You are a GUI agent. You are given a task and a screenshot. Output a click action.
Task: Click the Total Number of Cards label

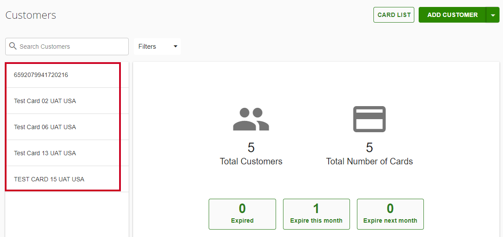pyautogui.click(x=369, y=161)
